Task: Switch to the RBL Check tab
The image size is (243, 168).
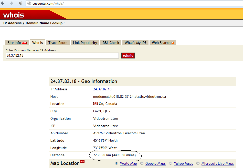Action: (111, 43)
